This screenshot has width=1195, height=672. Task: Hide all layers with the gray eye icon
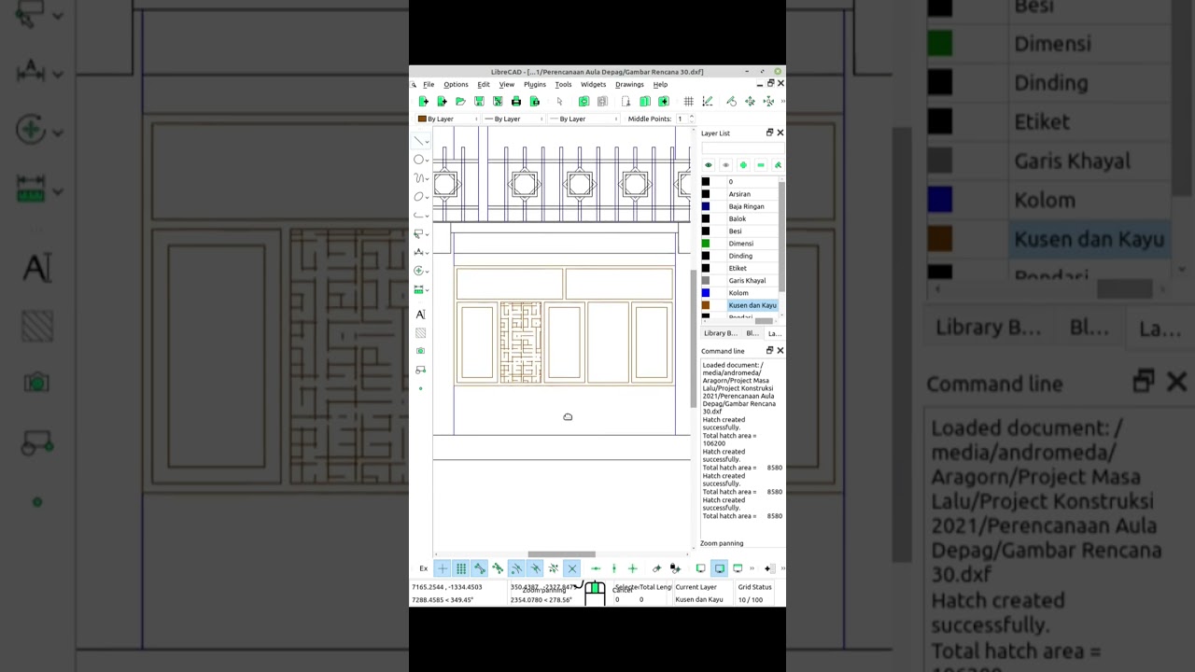click(725, 165)
